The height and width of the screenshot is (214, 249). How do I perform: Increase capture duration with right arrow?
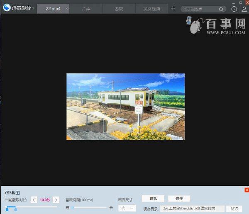56,200
